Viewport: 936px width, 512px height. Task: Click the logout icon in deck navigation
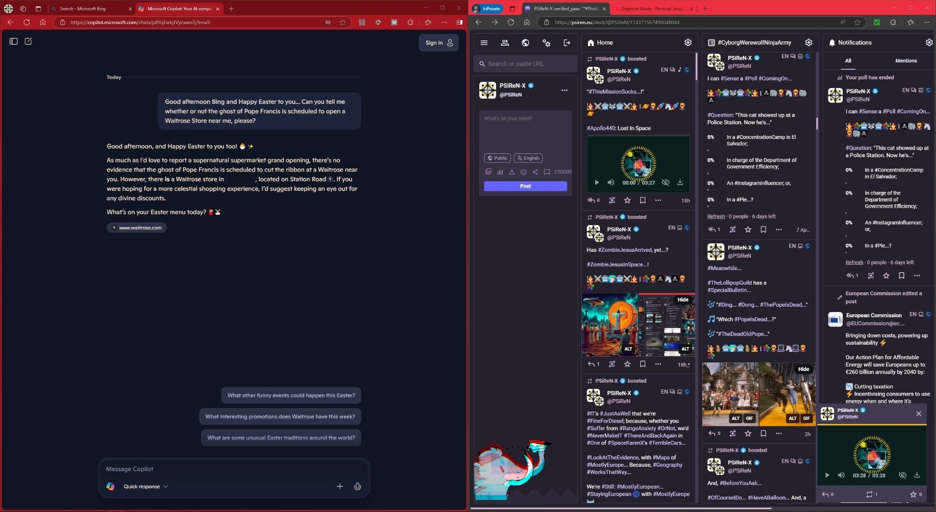pyautogui.click(x=567, y=43)
